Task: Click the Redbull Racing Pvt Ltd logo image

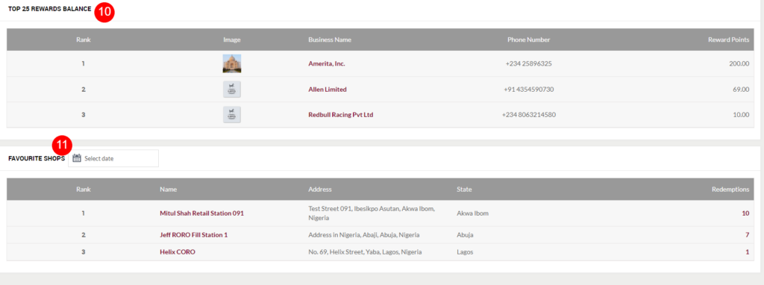Action: [232, 115]
